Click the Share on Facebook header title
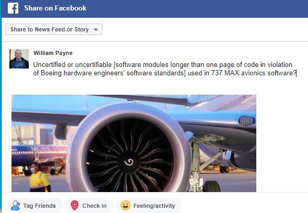The width and height of the screenshot is (308, 213). (x=55, y=8)
